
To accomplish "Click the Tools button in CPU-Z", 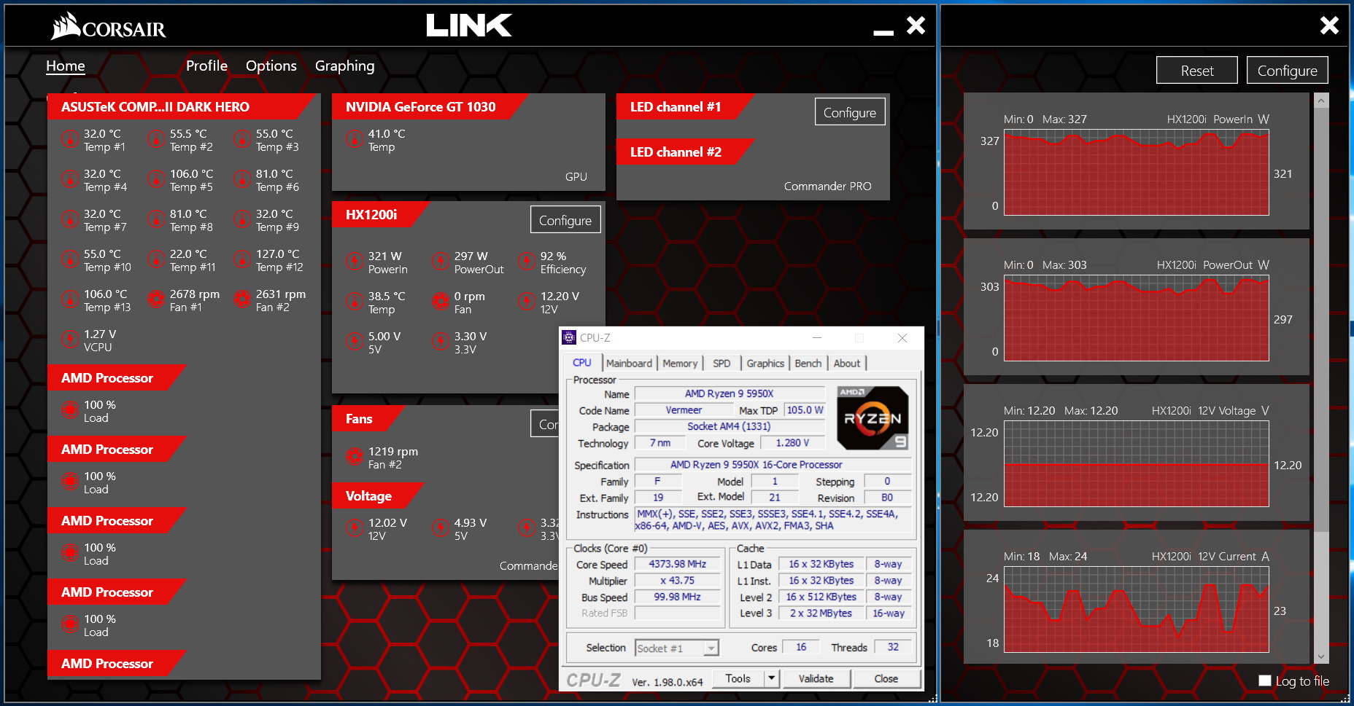I will (738, 678).
